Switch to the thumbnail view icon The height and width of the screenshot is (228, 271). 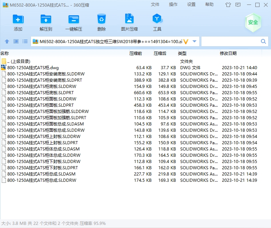coord(16,41)
